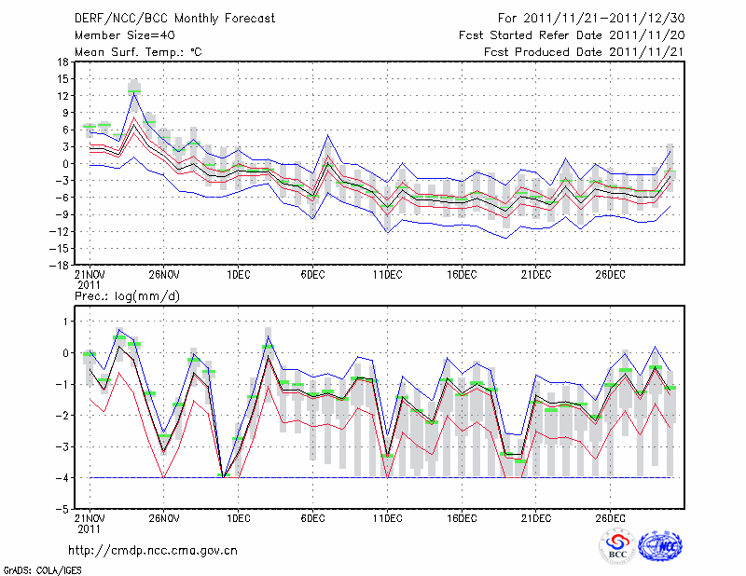Click 16DEC tick under the precipitation chart
Viewport: 746px width, 576px height.
tap(462, 518)
